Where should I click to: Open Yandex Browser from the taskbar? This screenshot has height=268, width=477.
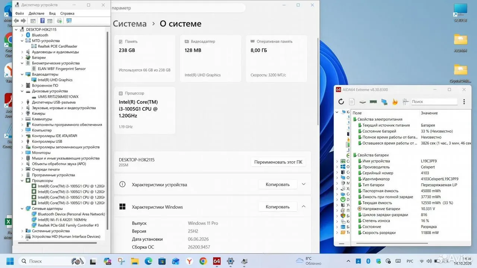(x=189, y=261)
